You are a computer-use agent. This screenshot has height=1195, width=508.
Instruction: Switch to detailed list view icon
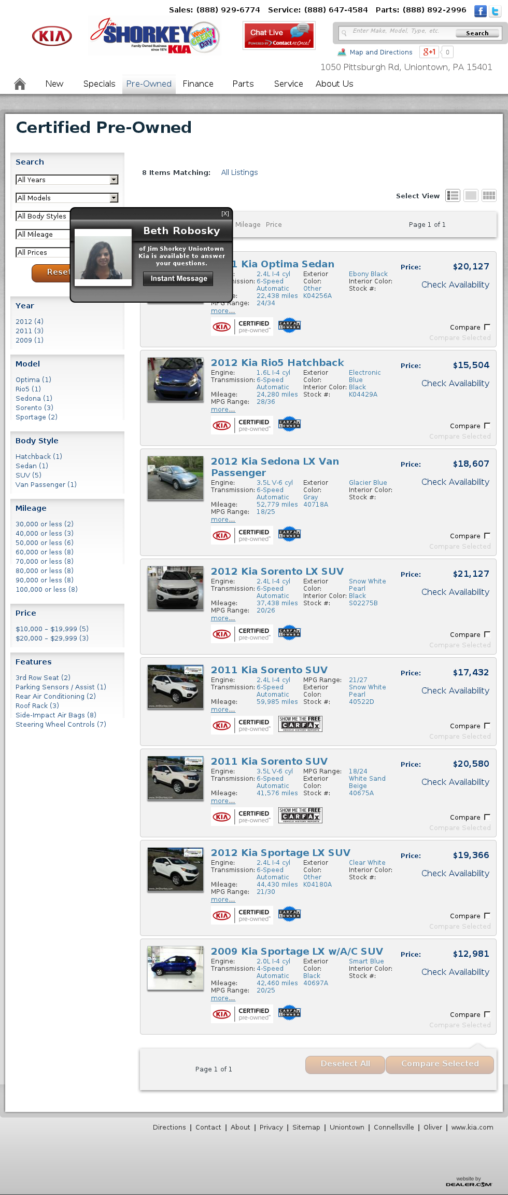click(x=453, y=195)
